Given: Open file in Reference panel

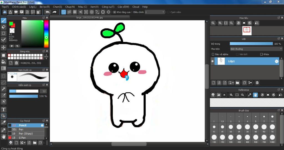Looking at the screenshot, I should [219, 95].
